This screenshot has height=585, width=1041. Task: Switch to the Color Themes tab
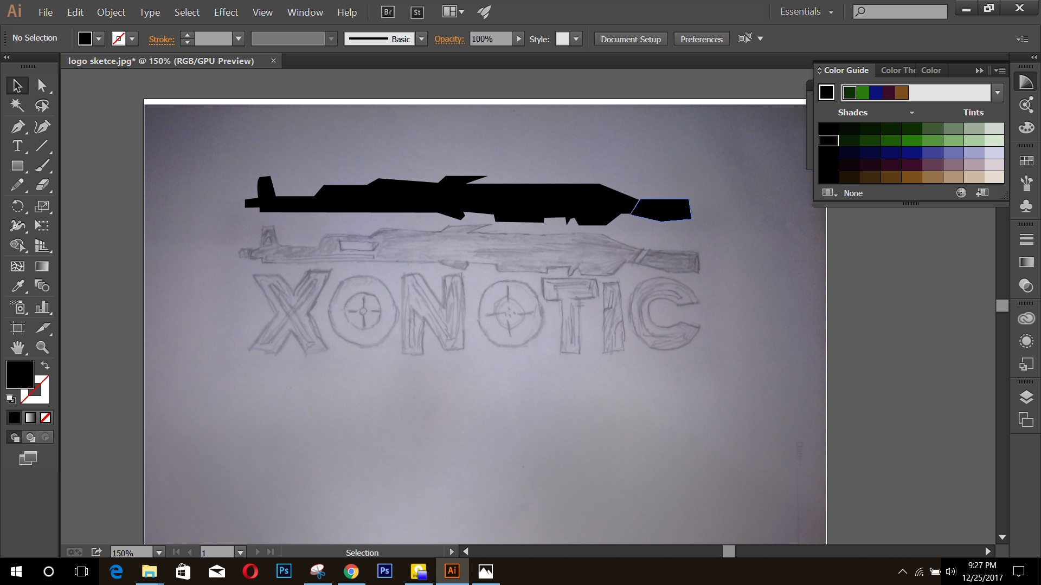pos(897,70)
